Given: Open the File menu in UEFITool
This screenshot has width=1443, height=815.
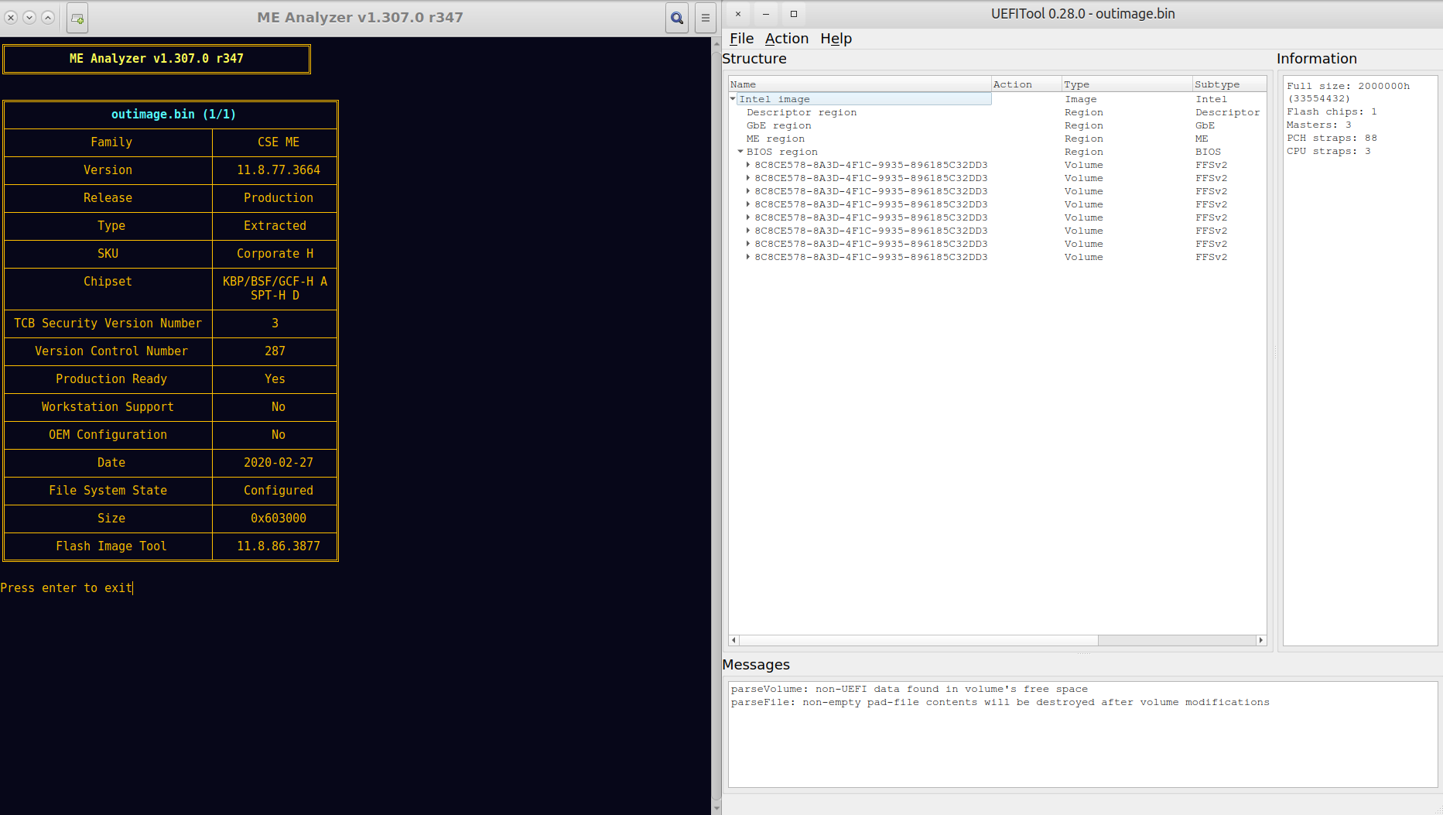Looking at the screenshot, I should (x=740, y=39).
